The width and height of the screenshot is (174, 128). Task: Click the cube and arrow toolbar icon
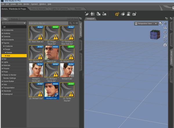click(98, 14)
